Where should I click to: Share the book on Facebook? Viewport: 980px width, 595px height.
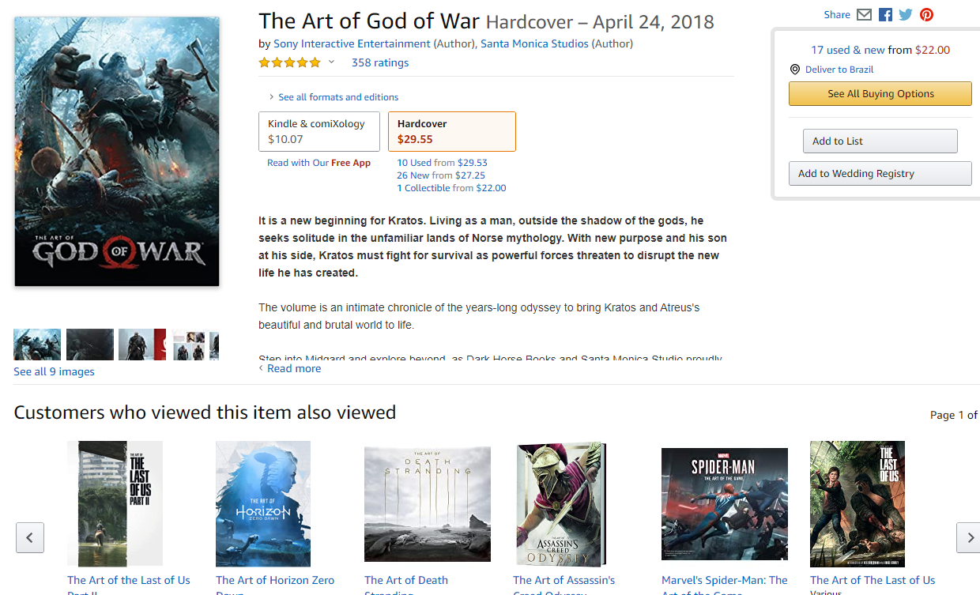885,15
